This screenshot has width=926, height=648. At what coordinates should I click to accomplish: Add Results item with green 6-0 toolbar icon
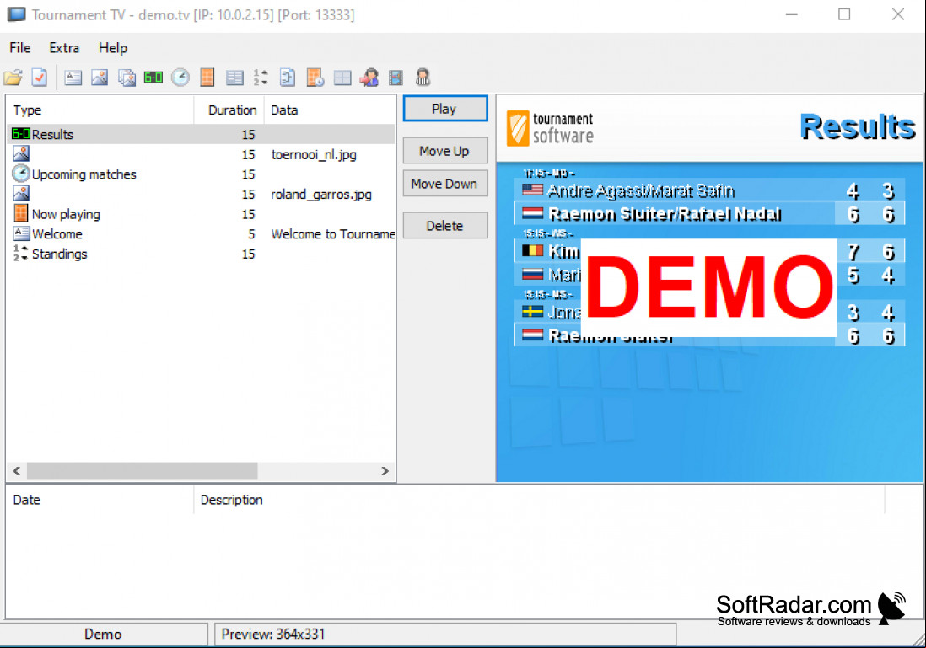pyautogui.click(x=153, y=78)
